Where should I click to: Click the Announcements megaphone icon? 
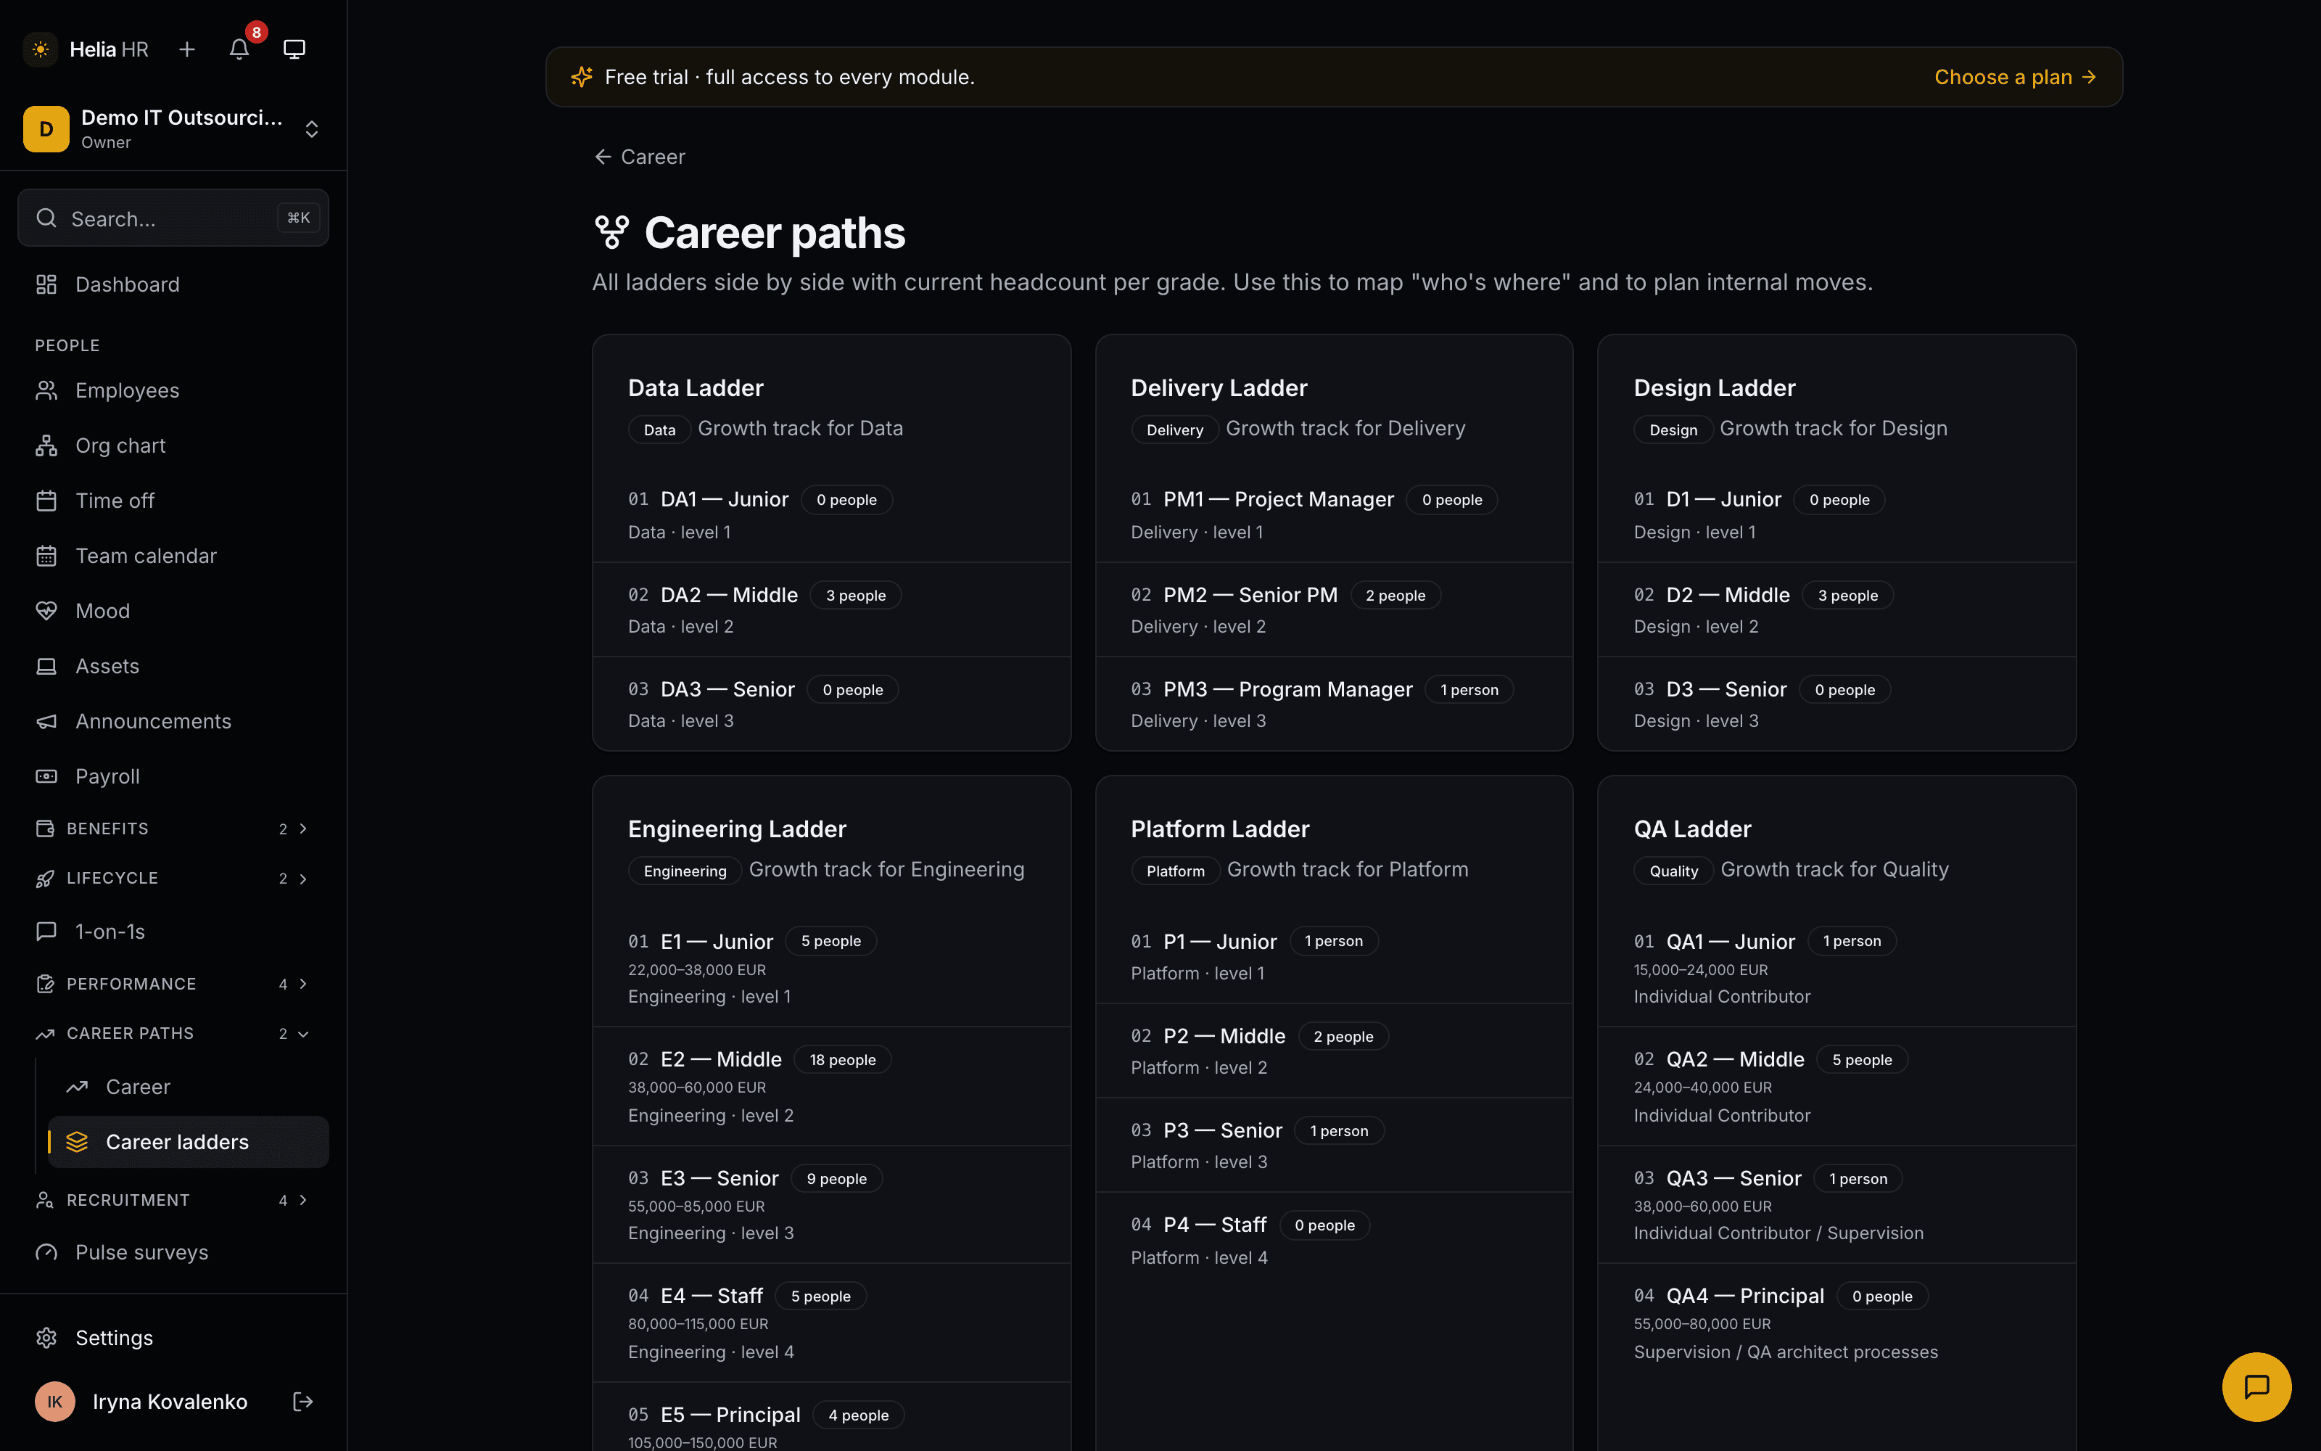pos(46,720)
